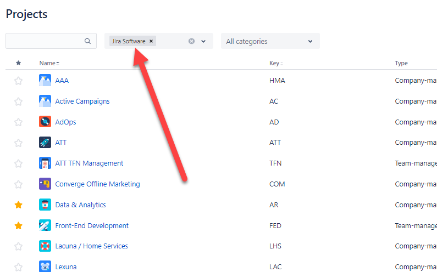Click the Type column header
This screenshot has width=437, height=272.
[x=401, y=63]
